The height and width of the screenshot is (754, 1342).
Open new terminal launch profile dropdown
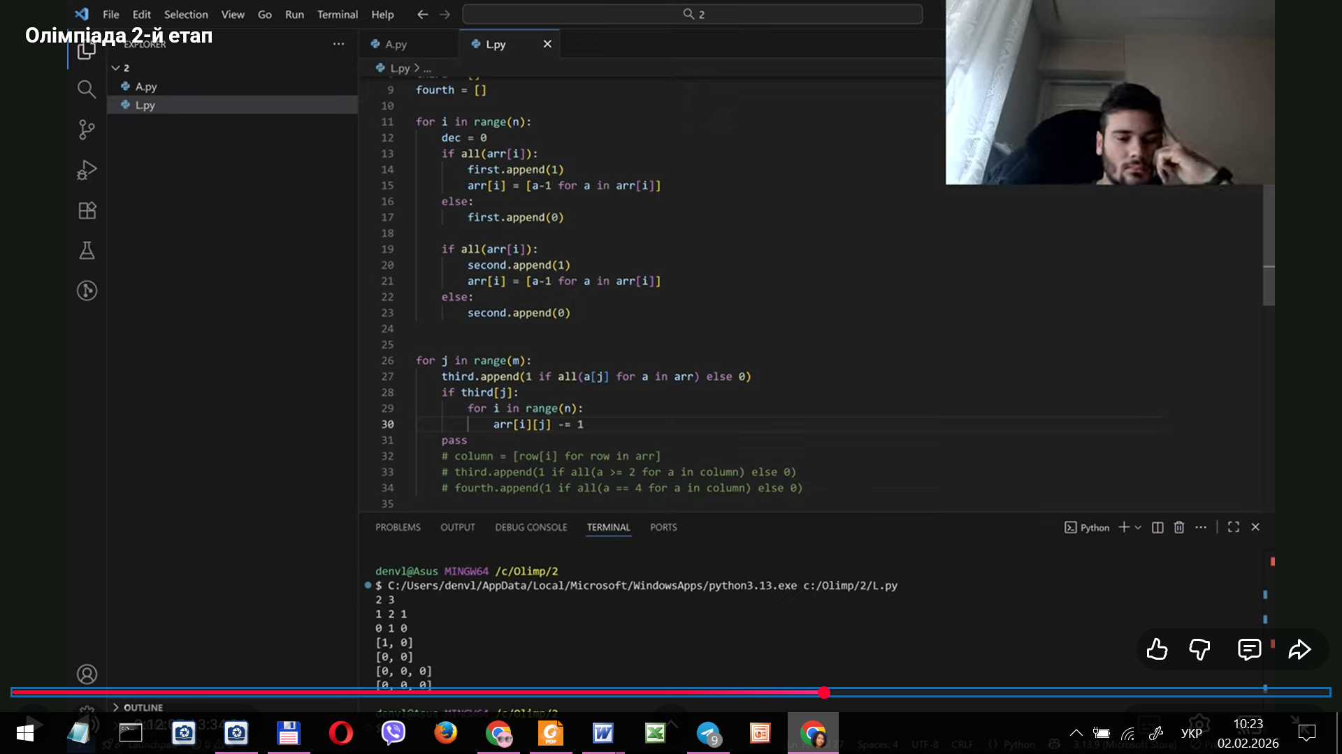click(1139, 527)
